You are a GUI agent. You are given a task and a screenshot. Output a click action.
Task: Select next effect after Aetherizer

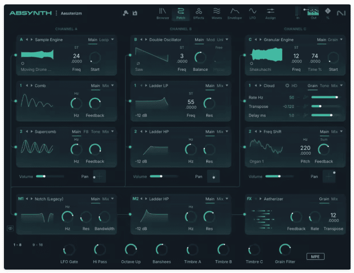point(261,199)
